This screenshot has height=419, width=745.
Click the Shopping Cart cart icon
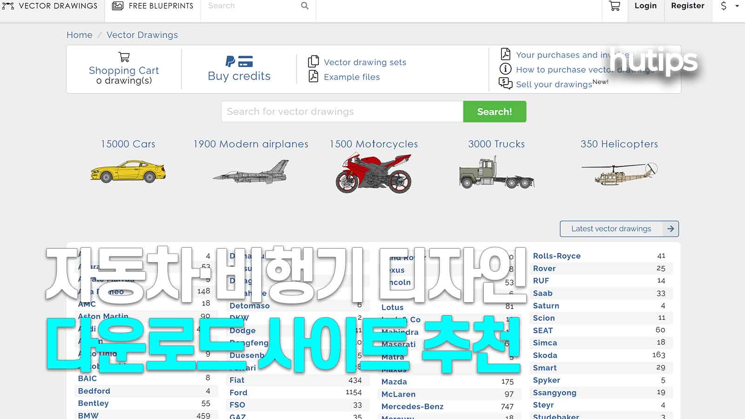(x=124, y=57)
